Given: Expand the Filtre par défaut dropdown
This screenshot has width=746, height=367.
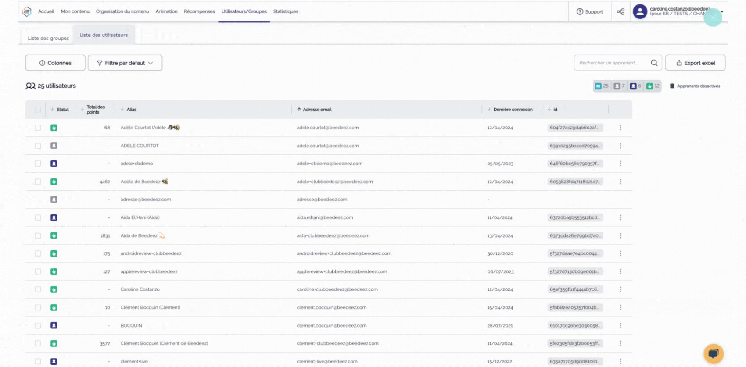Looking at the screenshot, I should (x=125, y=63).
